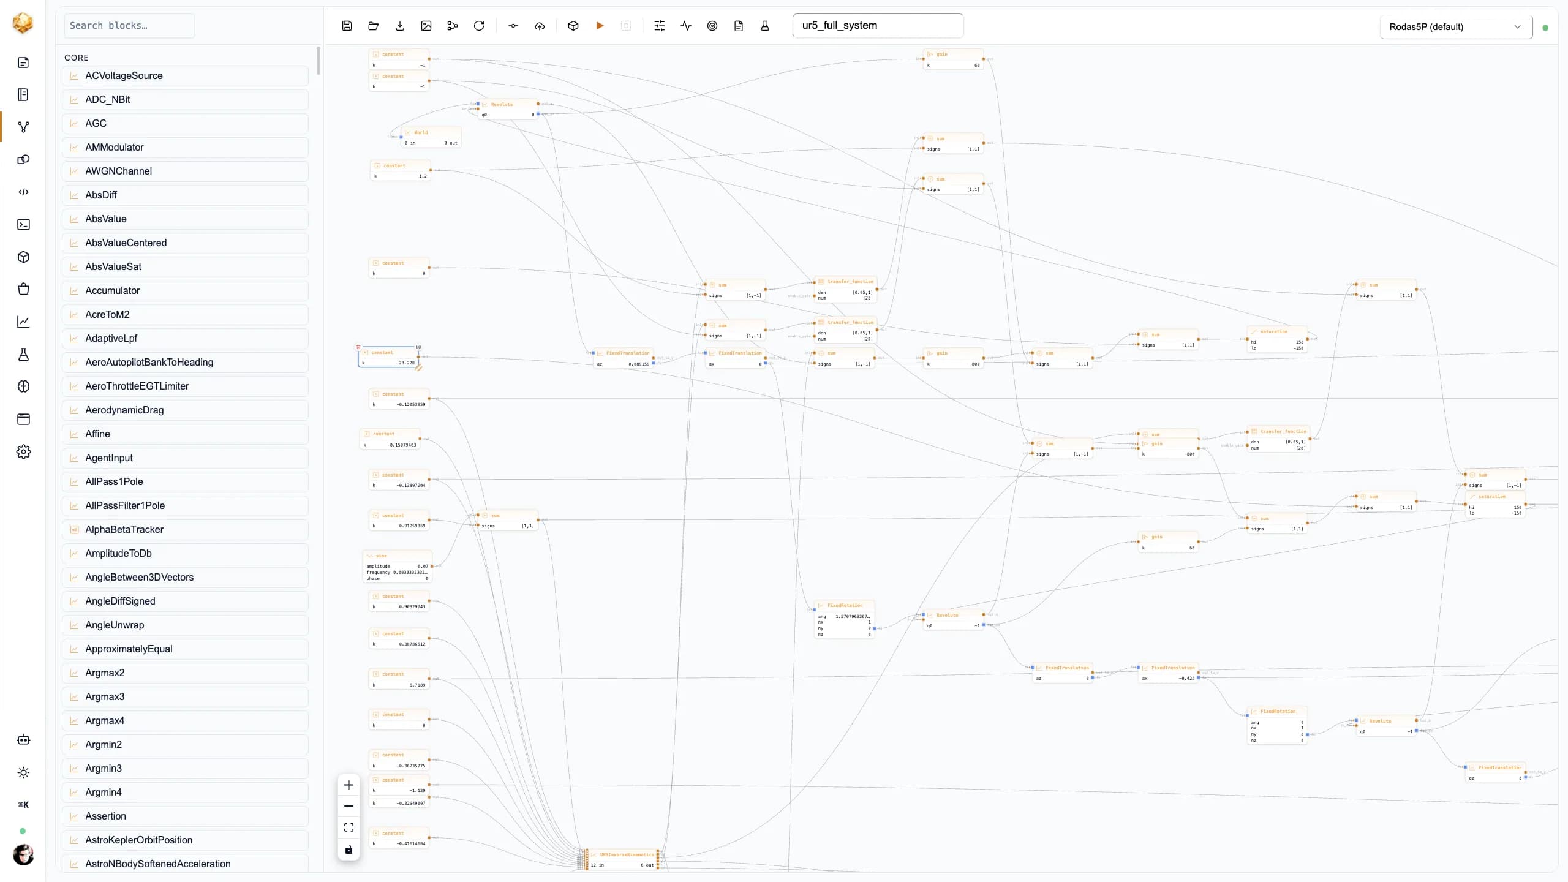Toggle canvas lock with the padlock button
The height and width of the screenshot is (882, 1568).
[x=349, y=850]
